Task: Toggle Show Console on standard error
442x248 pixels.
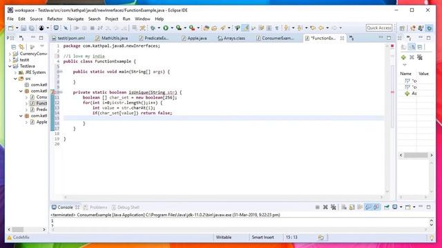Action: coord(376,207)
